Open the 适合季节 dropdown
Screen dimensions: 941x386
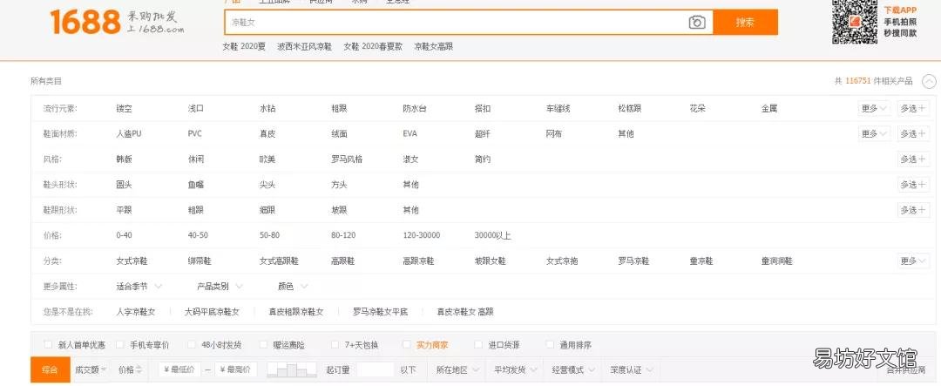coord(139,287)
